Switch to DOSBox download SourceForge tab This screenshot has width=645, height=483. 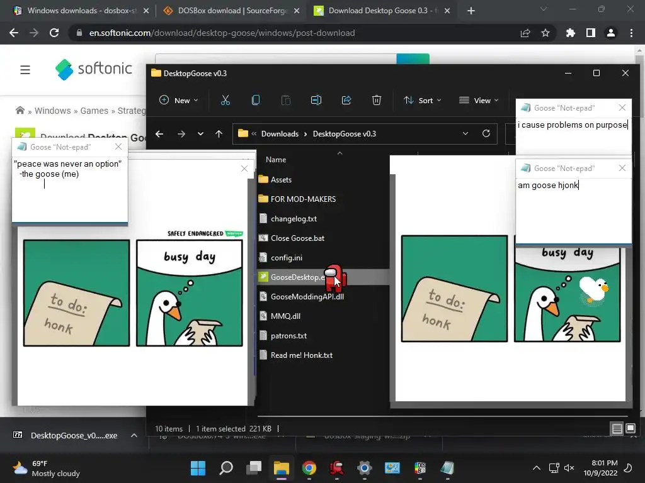click(231, 11)
